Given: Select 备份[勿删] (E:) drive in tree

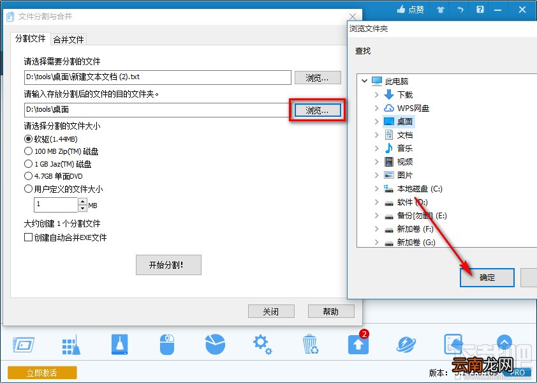Looking at the screenshot, I should [422, 215].
